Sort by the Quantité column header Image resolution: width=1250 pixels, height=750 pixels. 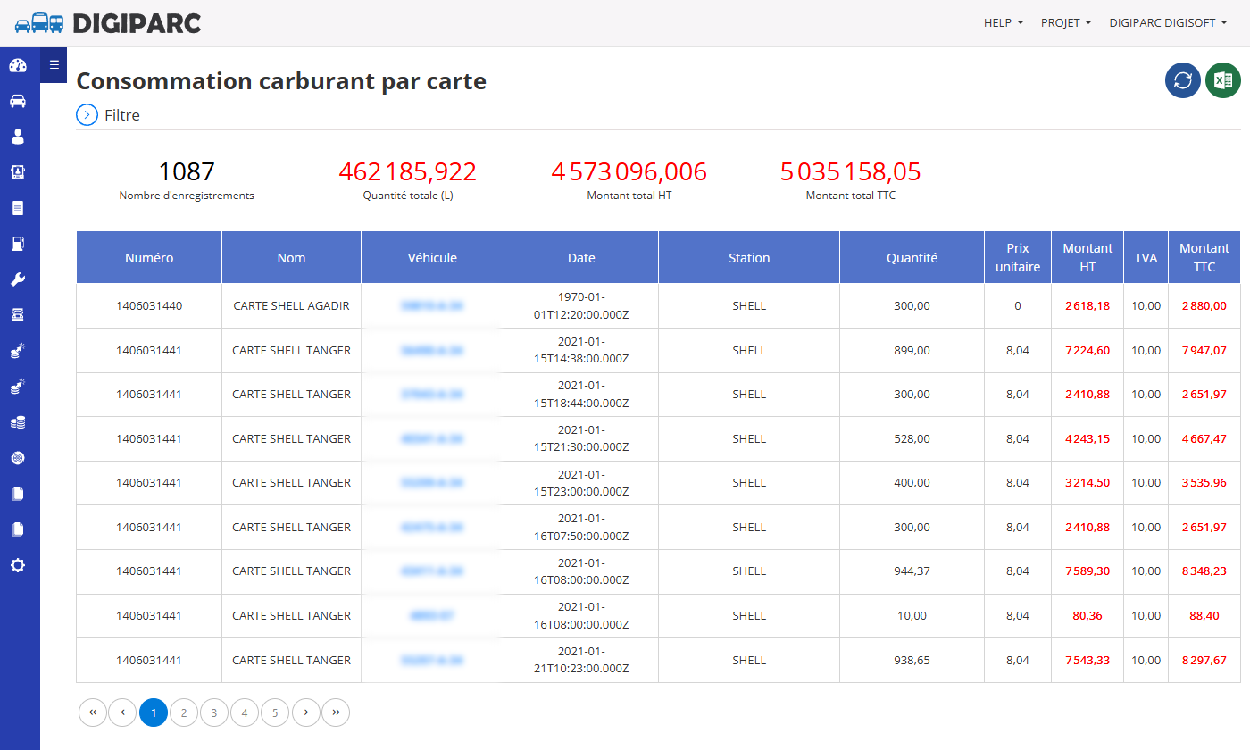(912, 258)
